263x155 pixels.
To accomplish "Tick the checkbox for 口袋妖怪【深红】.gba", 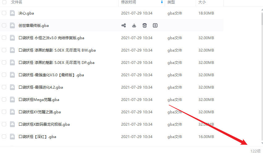I will 4,137.
